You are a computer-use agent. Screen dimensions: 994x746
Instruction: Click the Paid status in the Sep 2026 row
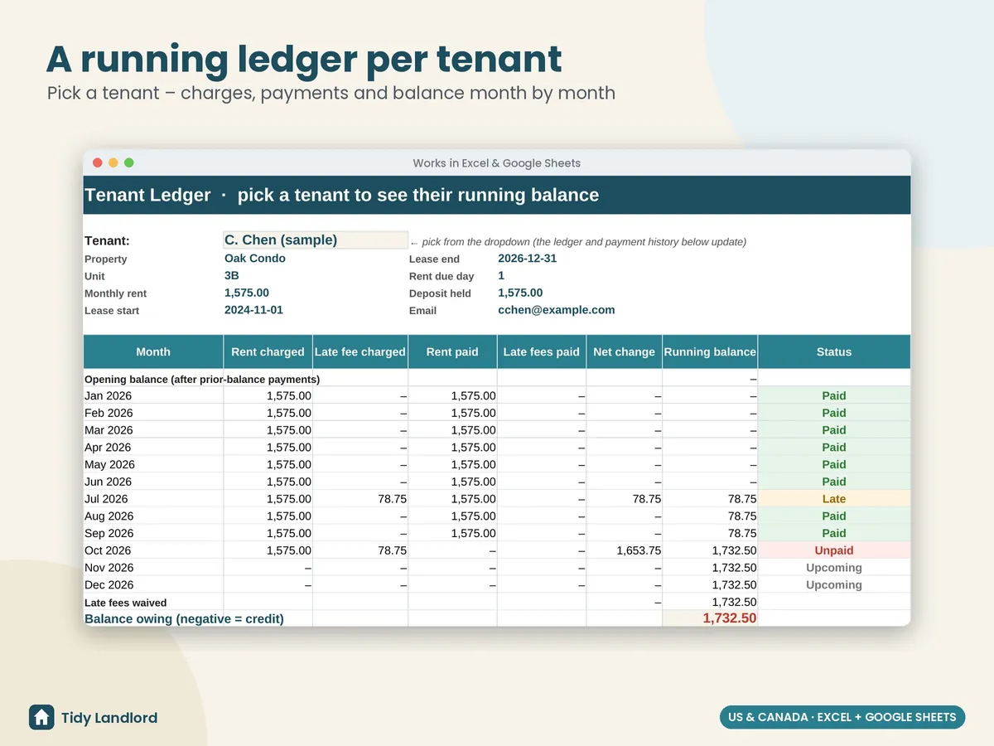tap(834, 534)
